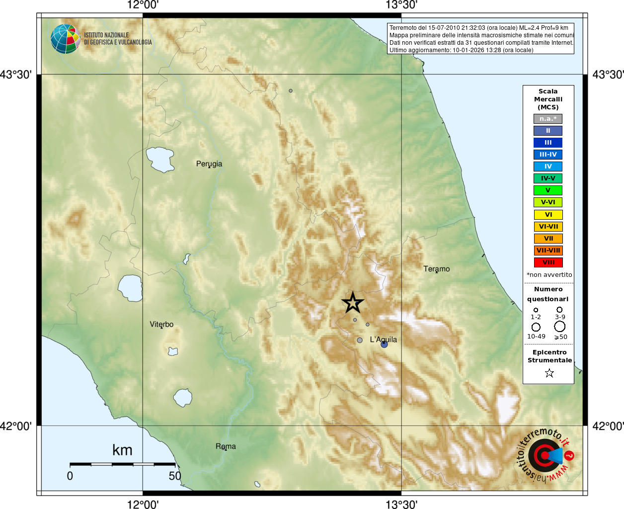Screen dimensions: 624x509
Task: Click the Viterbo city label
Action: point(161,324)
